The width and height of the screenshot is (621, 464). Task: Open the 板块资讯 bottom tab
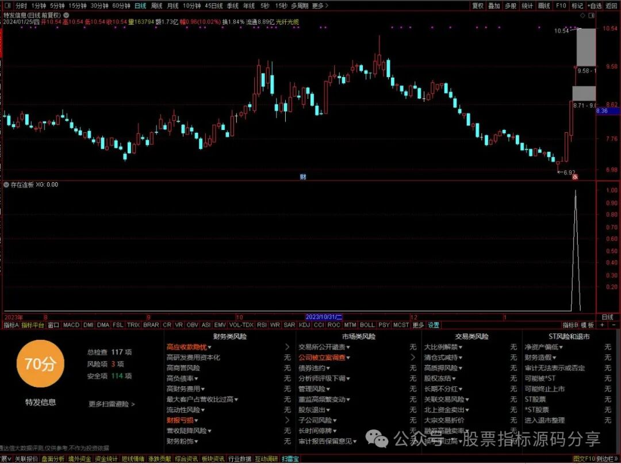tap(213, 459)
